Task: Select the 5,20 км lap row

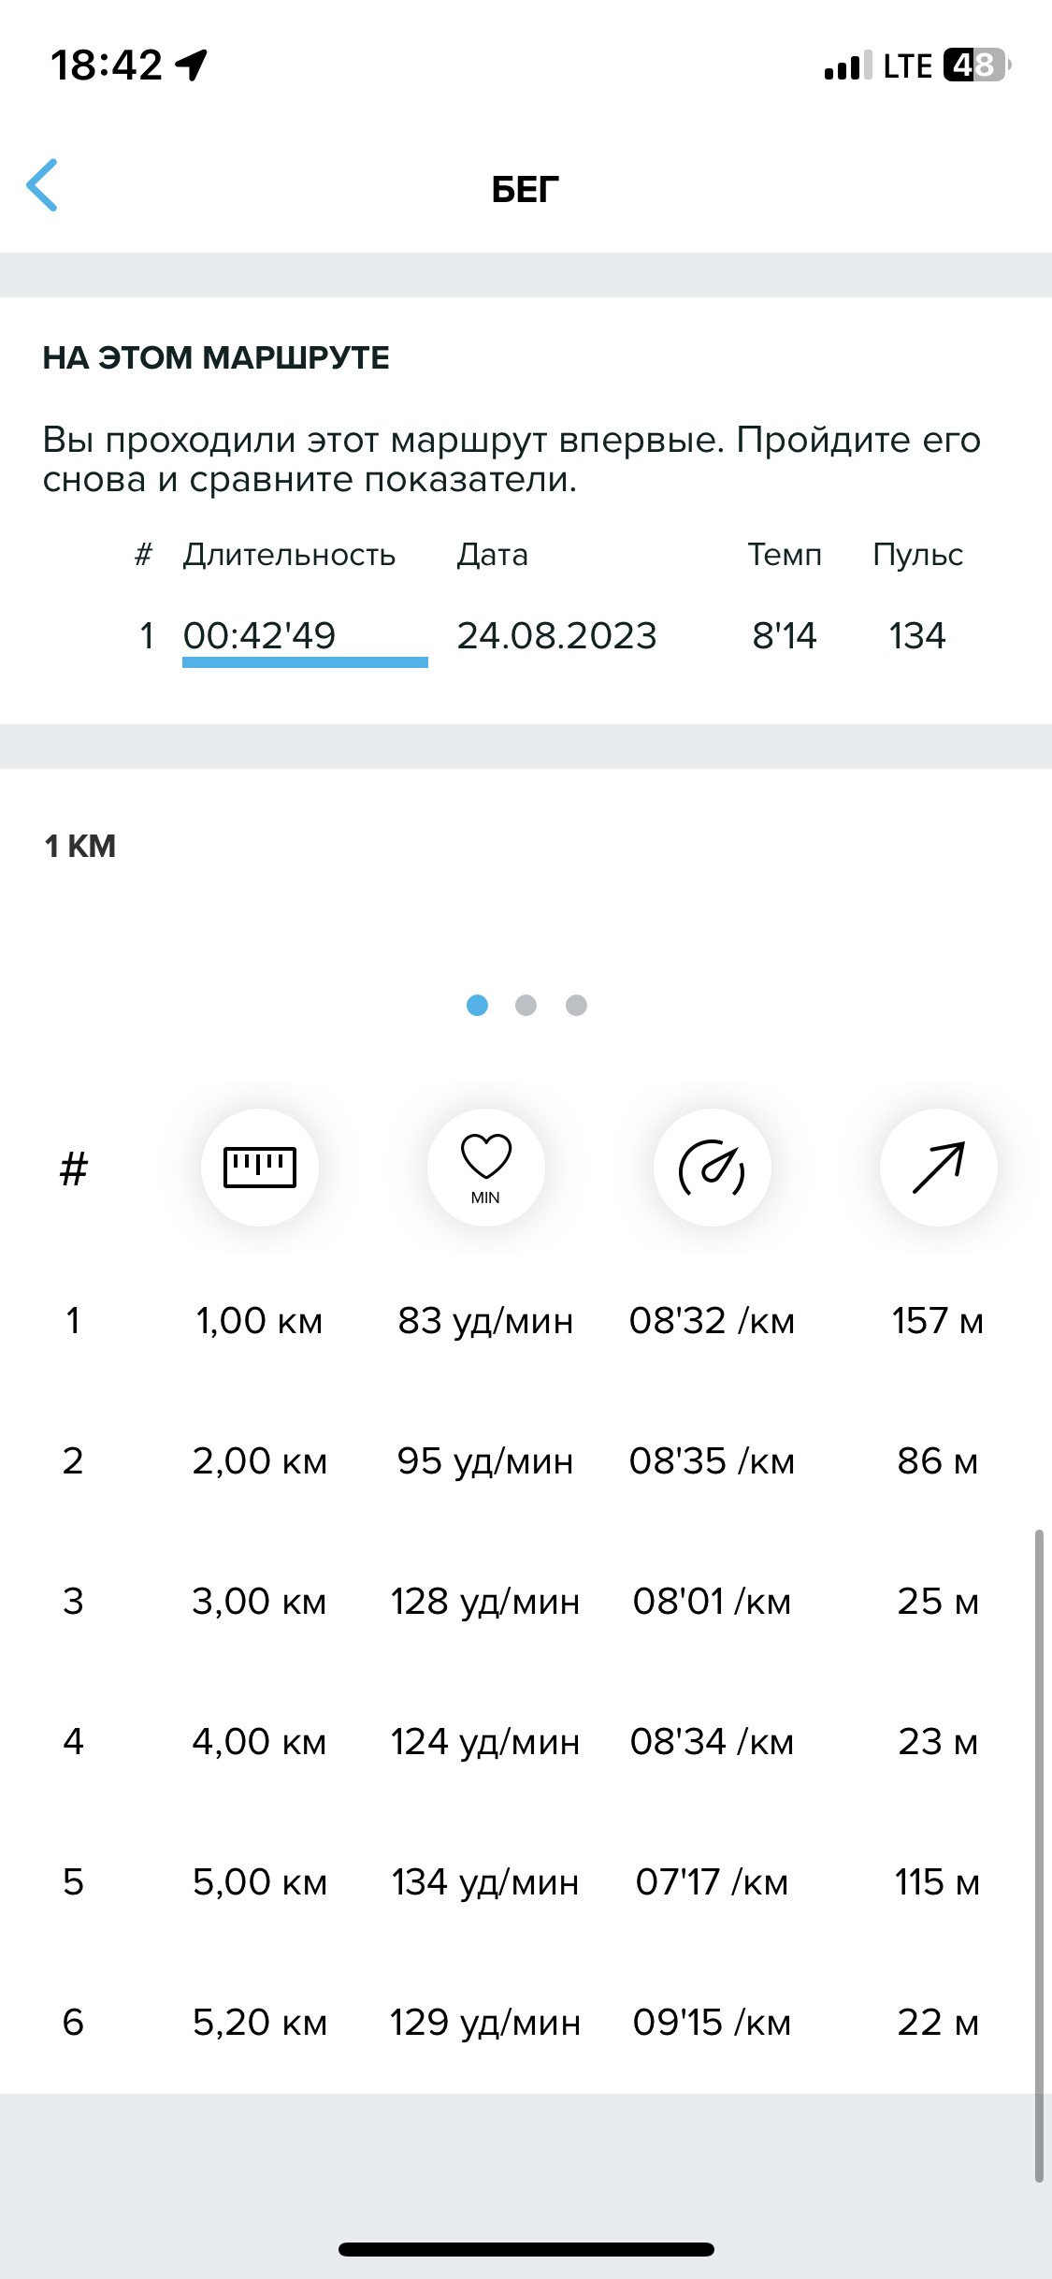Action: point(526,2022)
